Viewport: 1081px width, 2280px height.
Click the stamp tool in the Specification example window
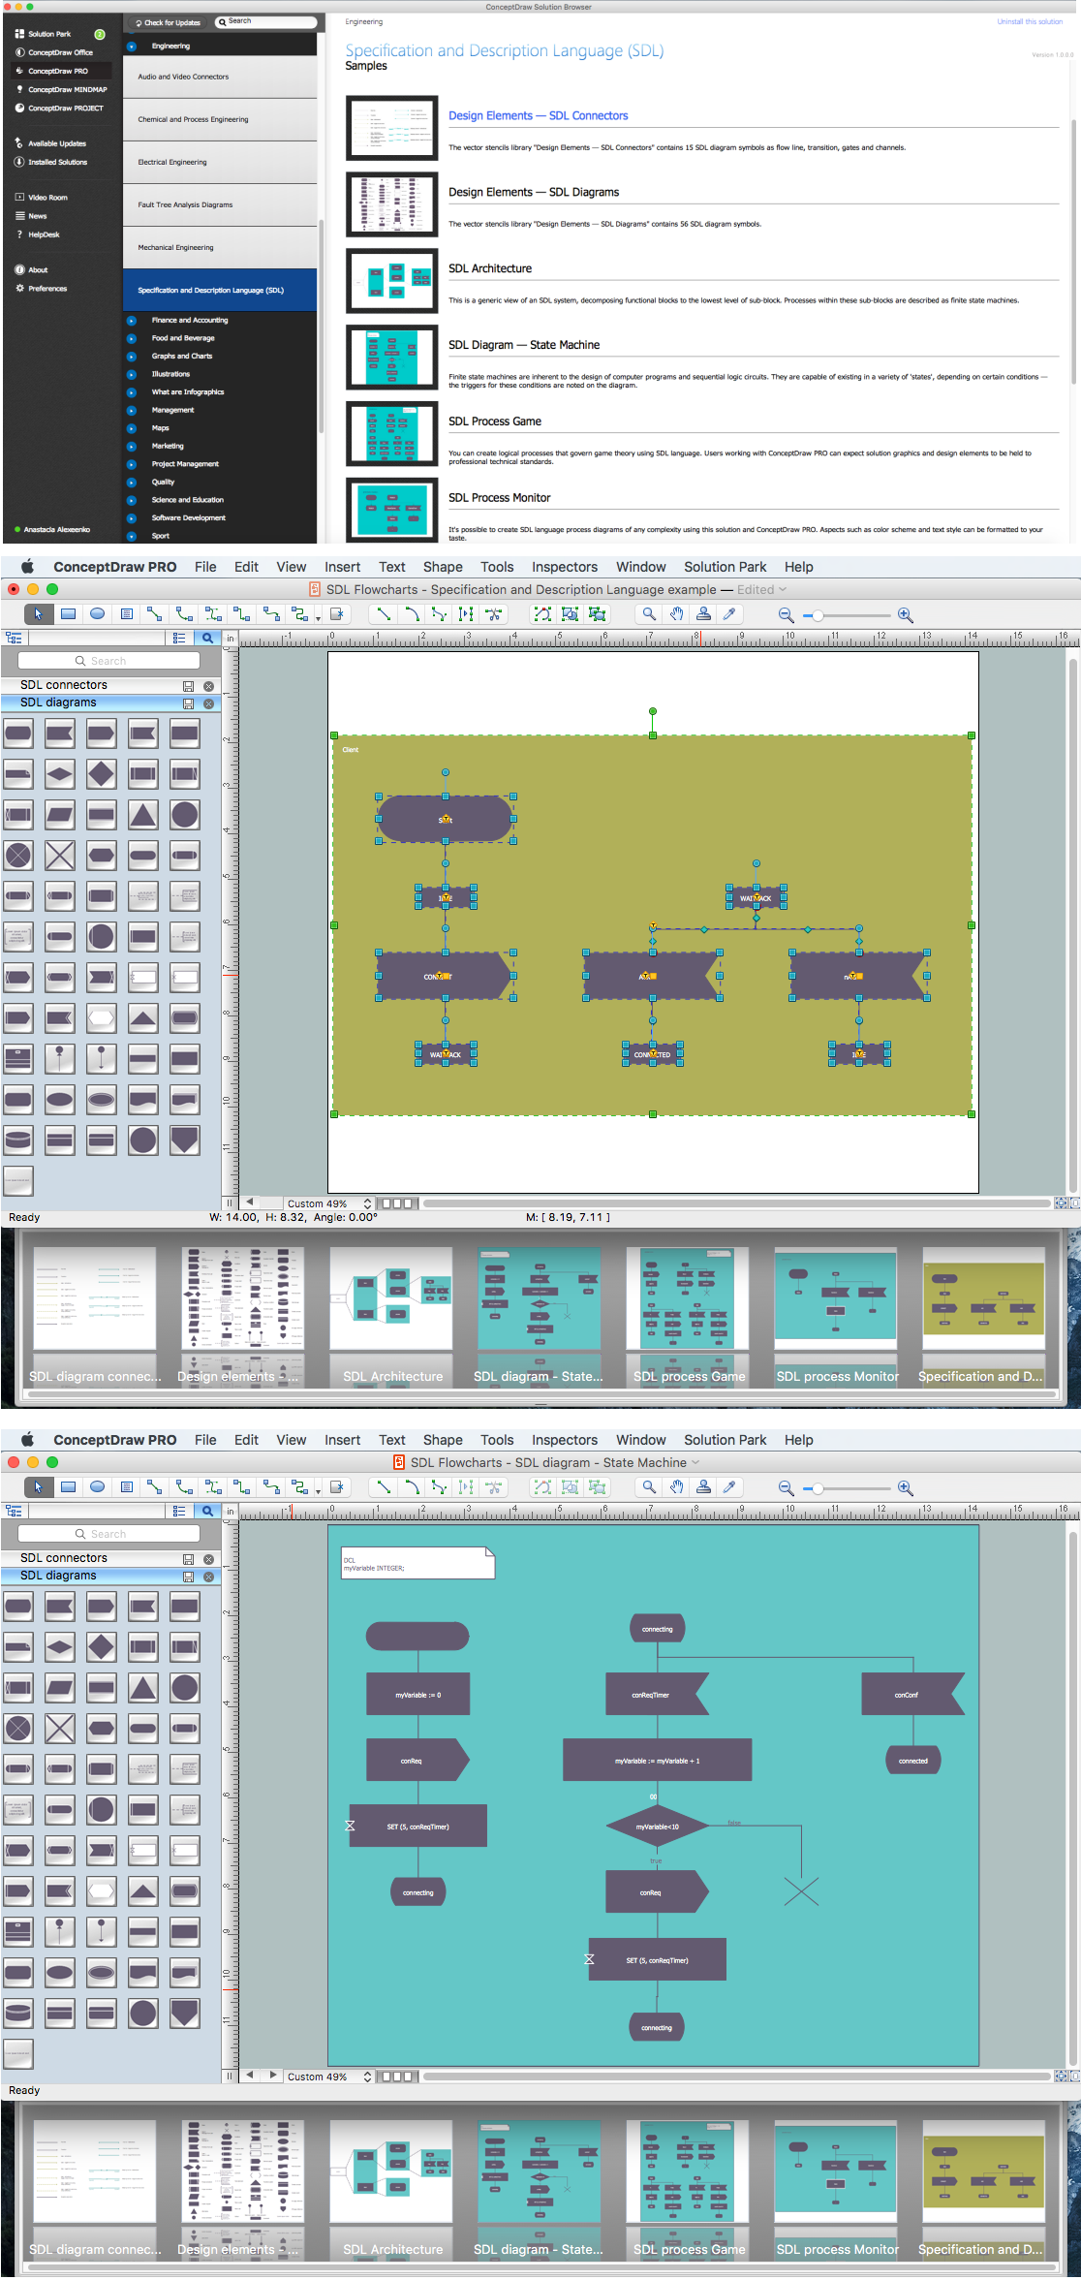703,614
